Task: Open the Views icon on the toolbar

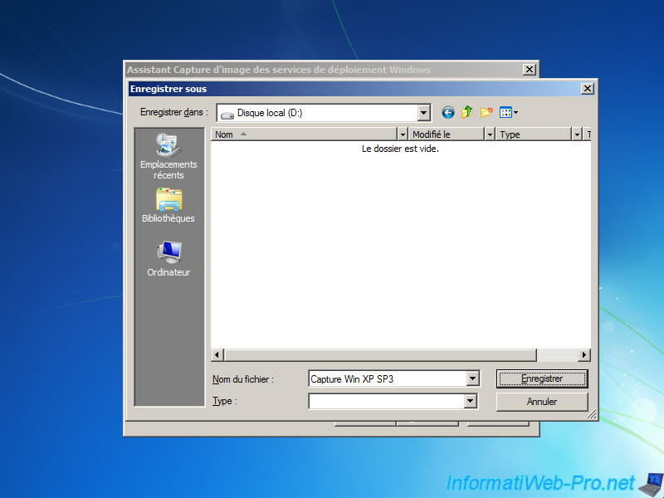Action: tap(505, 112)
